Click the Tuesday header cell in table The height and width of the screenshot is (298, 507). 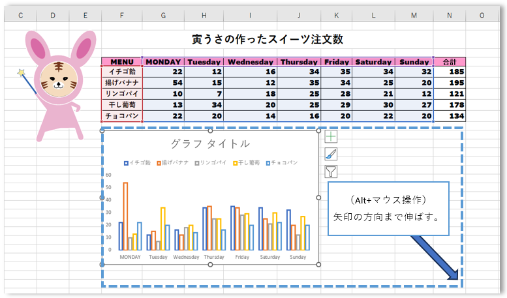click(x=204, y=62)
